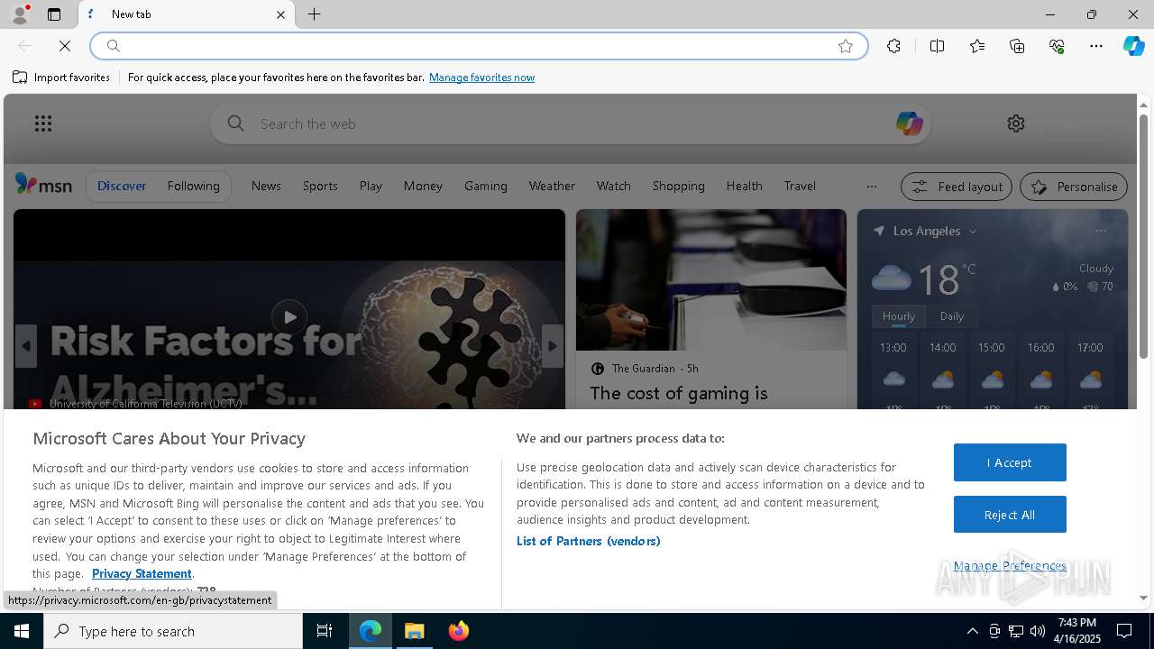Open the Feed layout options
The width and height of the screenshot is (1154, 649).
coord(957,187)
